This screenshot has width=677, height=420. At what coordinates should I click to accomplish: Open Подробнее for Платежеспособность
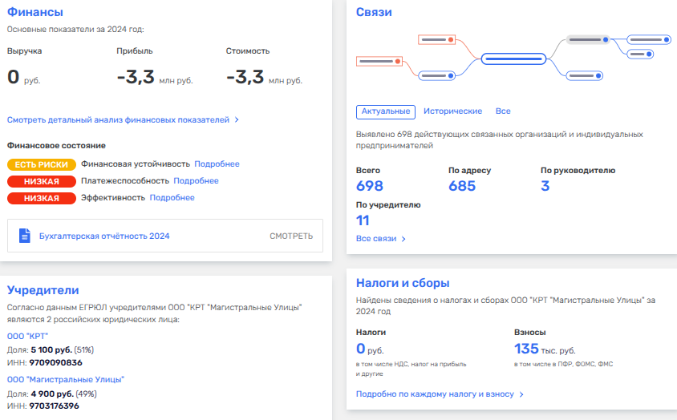pos(196,181)
